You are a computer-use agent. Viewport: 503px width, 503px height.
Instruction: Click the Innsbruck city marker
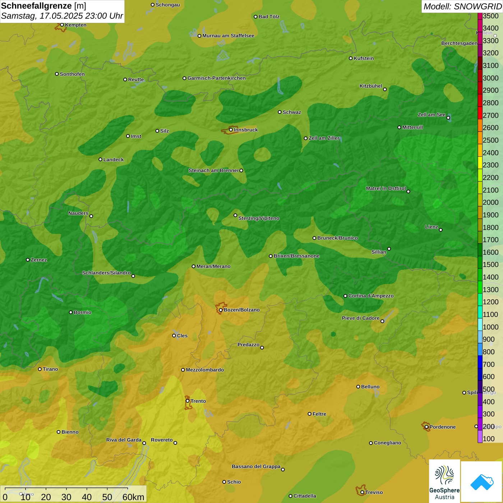coord(231,130)
